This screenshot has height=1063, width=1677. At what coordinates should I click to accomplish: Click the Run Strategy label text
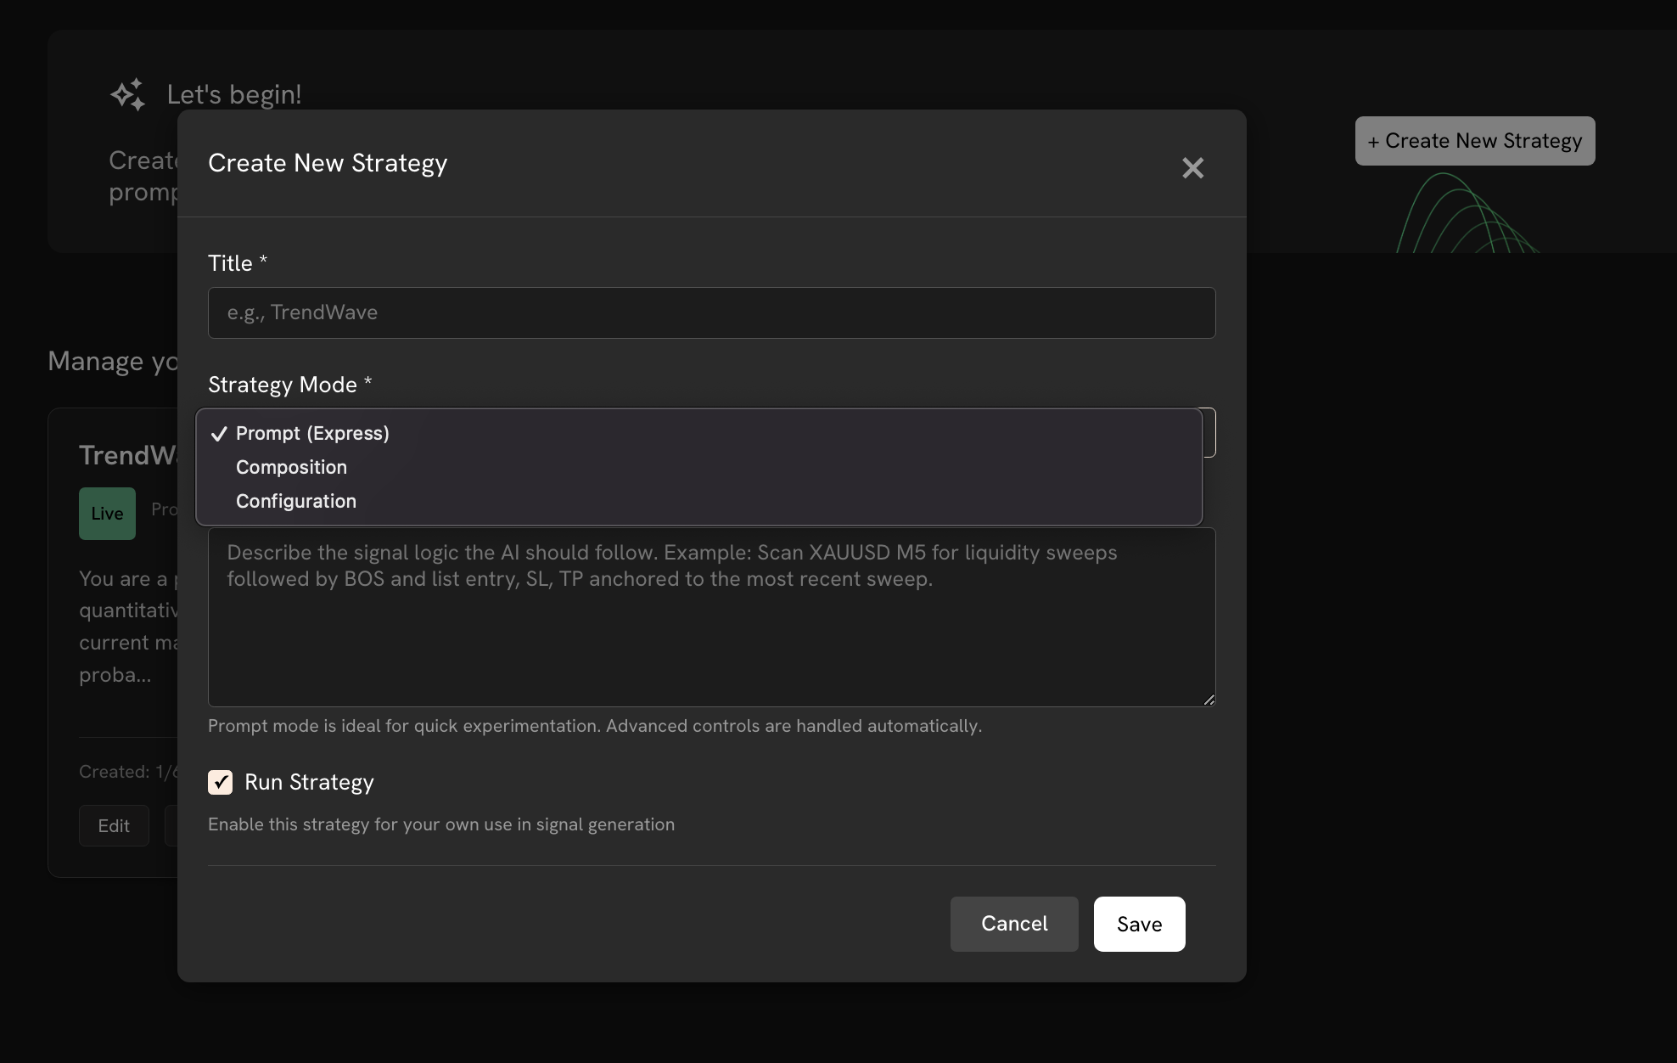point(309,782)
